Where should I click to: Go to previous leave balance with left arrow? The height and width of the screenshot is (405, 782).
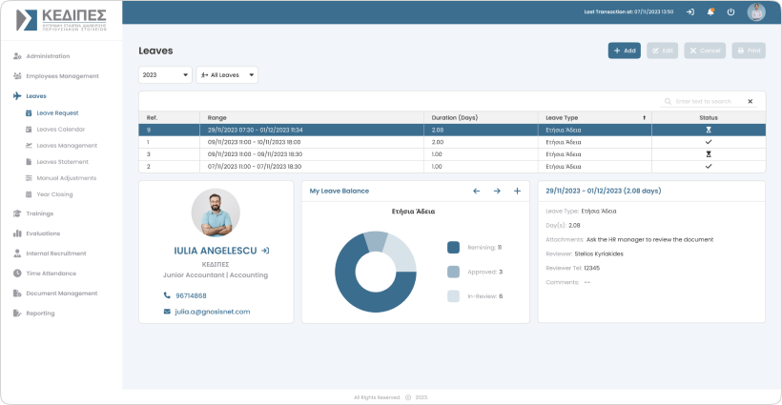(x=477, y=191)
